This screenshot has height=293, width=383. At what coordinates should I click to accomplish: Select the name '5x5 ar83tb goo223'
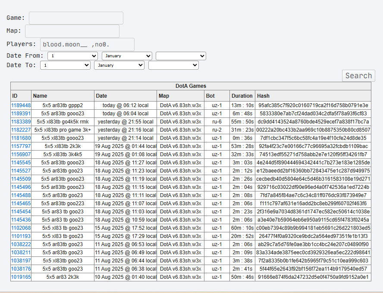click(63, 204)
